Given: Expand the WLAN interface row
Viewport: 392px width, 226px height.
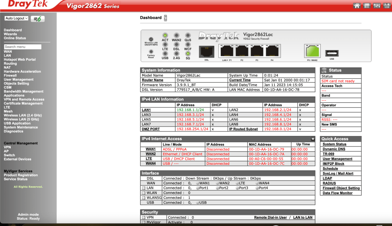Looking at the screenshot, I should click(x=144, y=193).
